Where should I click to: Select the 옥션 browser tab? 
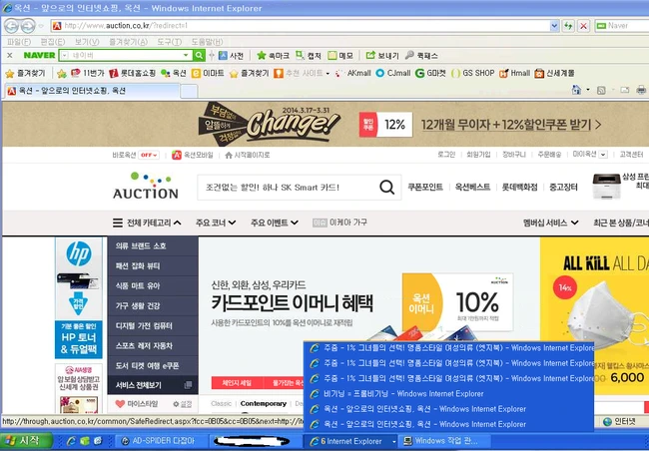click(x=92, y=91)
